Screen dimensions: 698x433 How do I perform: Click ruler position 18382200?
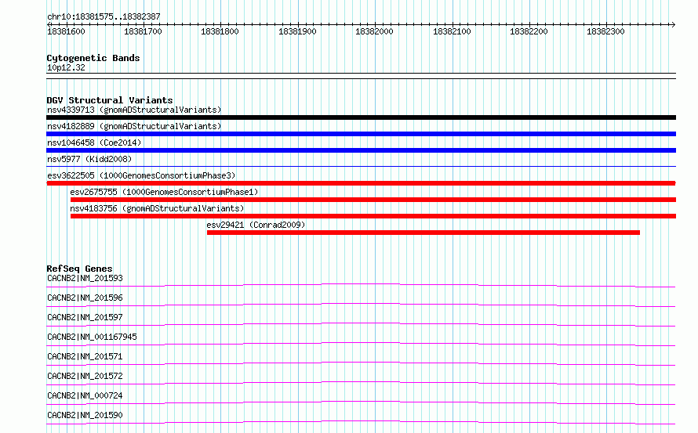coord(529,31)
